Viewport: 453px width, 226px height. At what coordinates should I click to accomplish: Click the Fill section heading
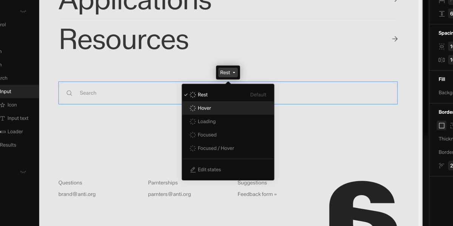442,79
